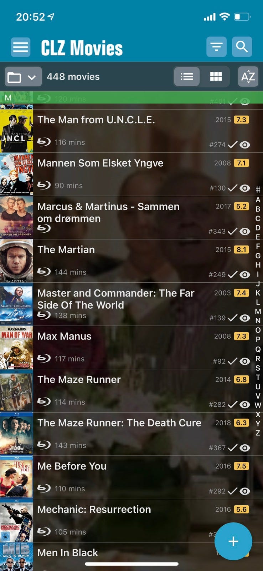The height and width of the screenshot is (571, 263).
Task: Click the checkmark on Max Manus
Action: 232,361
